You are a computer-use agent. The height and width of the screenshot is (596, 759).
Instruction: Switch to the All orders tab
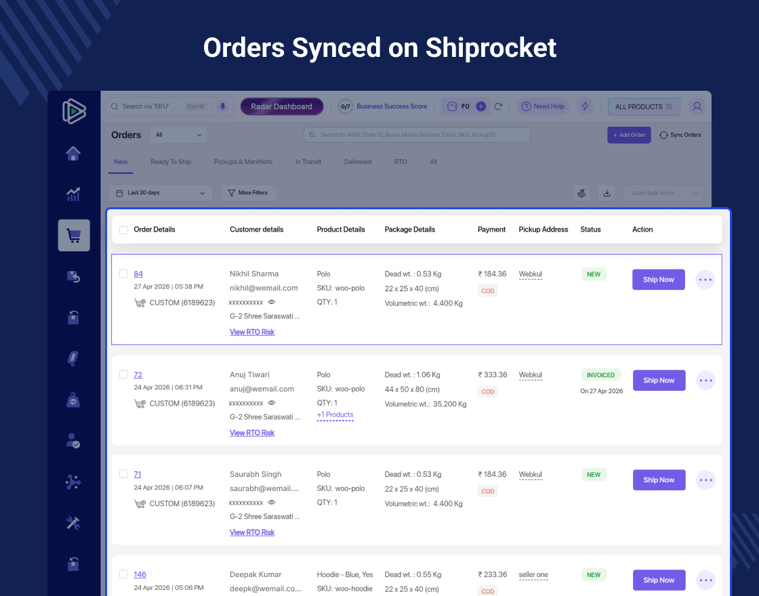pos(434,162)
